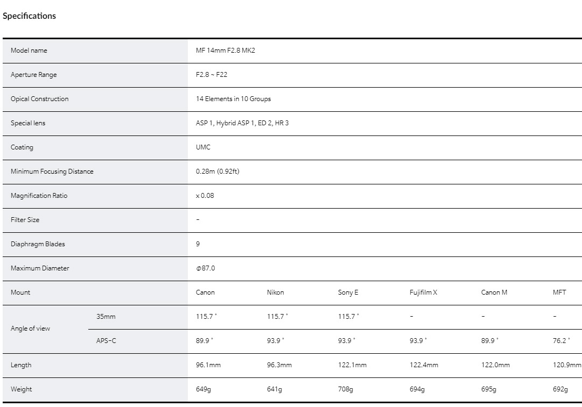Click the Specifications heading

29,16
